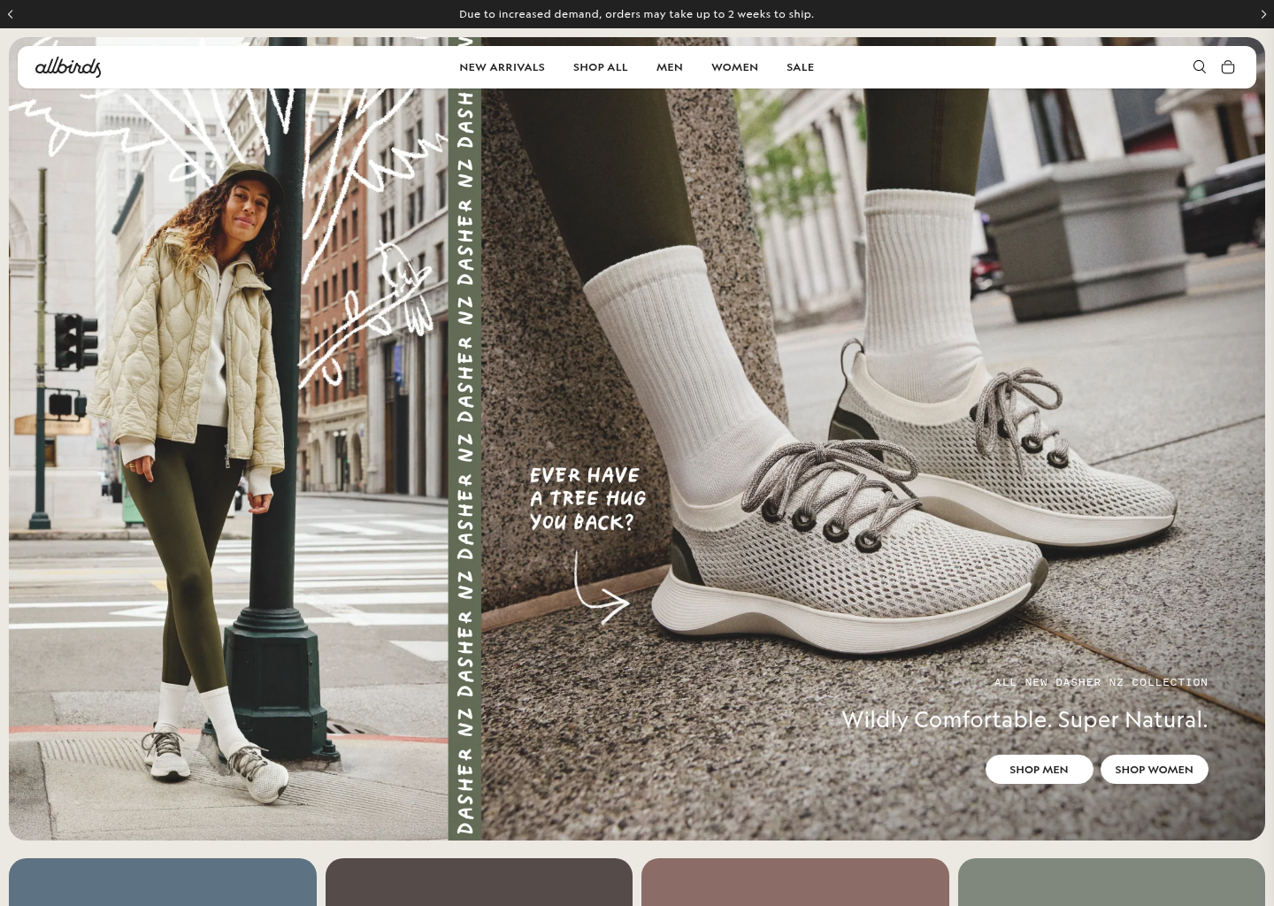Select the shipping delay announcement text

click(636, 14)
